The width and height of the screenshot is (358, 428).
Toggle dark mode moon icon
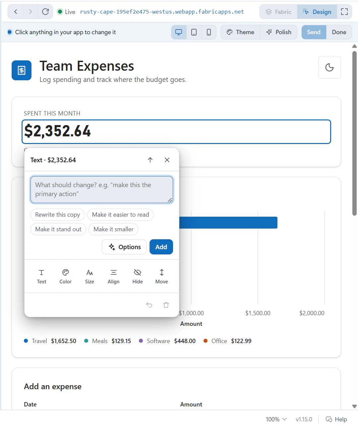point(329,67)
